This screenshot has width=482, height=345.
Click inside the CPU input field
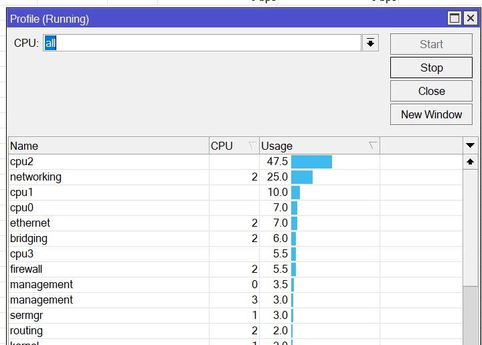(x=202, y=43)
